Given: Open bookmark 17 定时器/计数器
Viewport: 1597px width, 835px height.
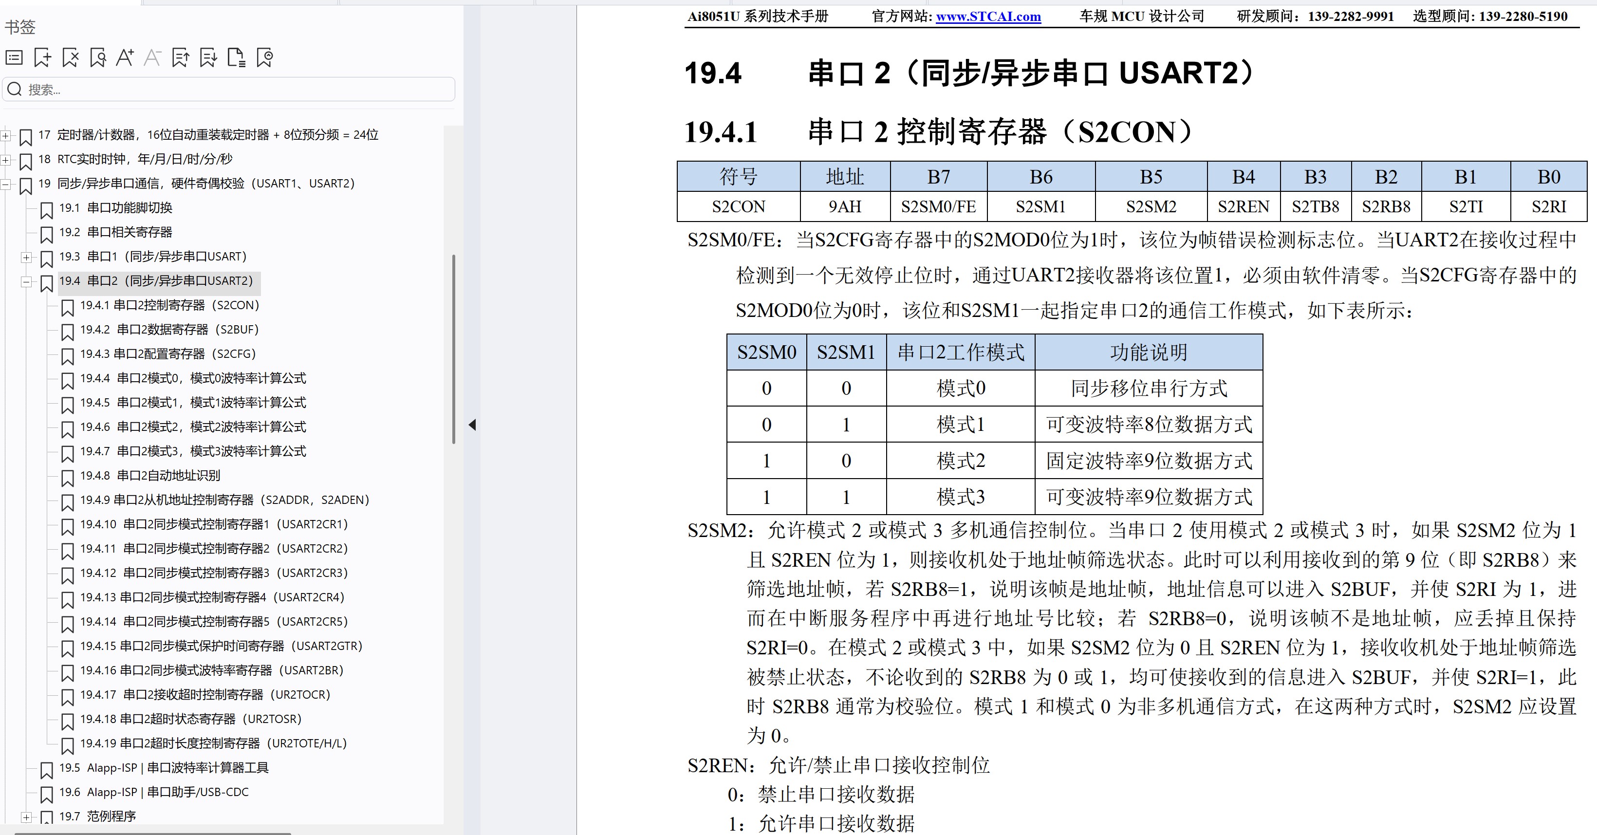Looking at the screenshot, I should [208, 134].
